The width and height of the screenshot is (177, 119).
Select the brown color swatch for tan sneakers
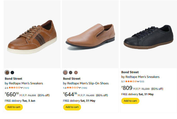(7, 72)
